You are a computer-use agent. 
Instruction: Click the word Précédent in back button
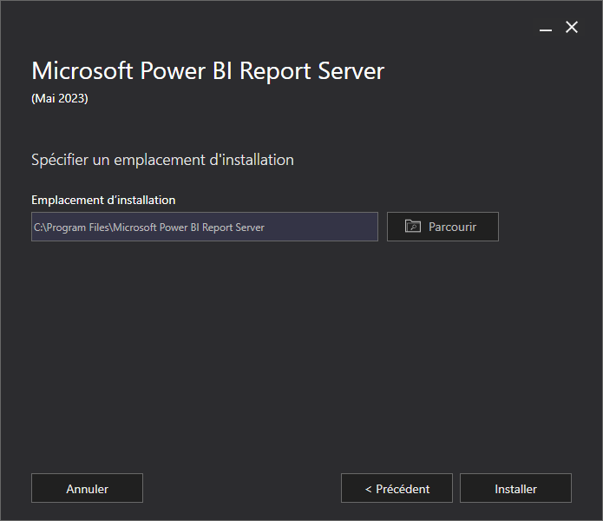pyautogui.click(x=403, y=489)
